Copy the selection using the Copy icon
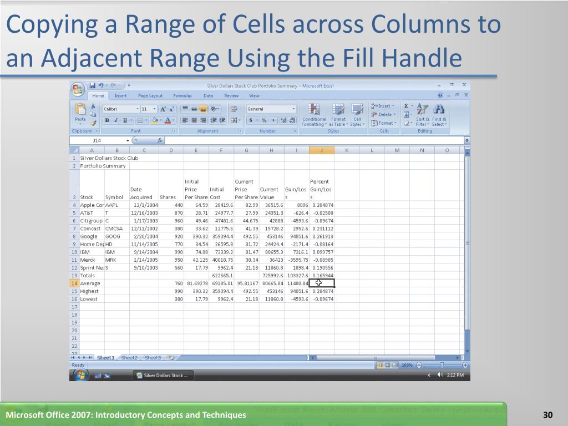The image size is (568, 426). 93,114
